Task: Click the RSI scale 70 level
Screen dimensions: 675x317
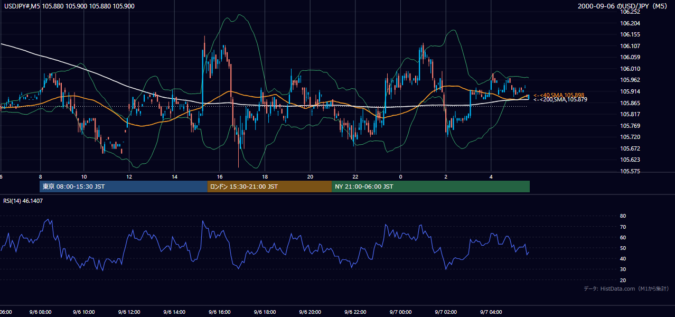Action: click(623, 227)
